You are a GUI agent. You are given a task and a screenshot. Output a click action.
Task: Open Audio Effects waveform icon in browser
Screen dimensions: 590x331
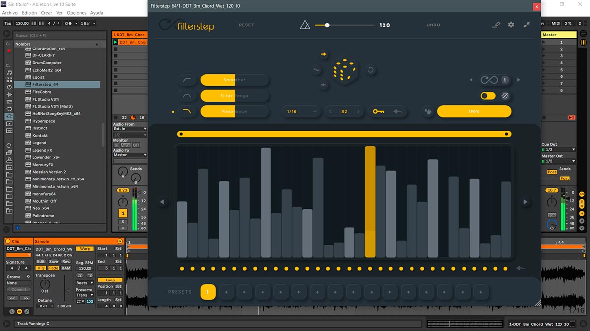click(x=9, y=94)
